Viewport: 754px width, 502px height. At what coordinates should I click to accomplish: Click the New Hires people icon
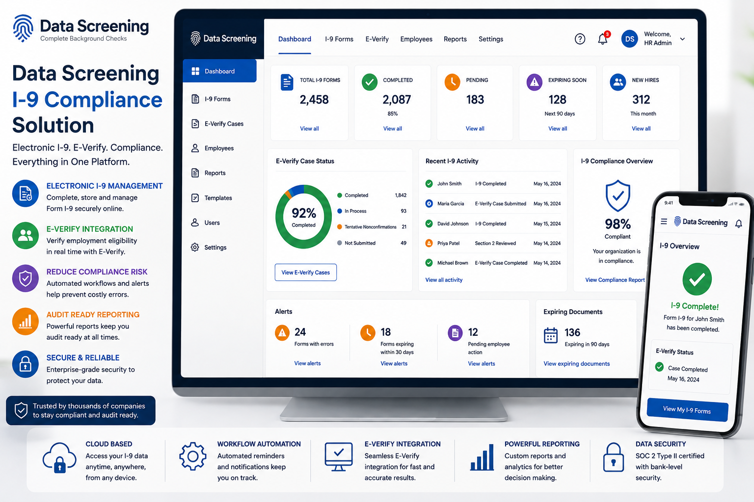(x=618, y=82)
